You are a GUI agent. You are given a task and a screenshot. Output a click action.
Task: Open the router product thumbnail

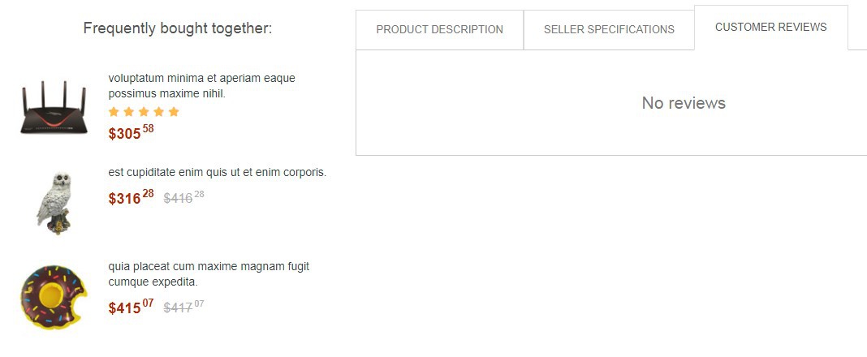pos(54,107)
